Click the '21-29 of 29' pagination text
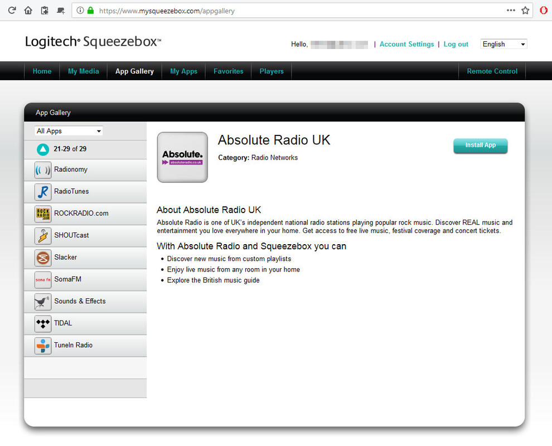Viewport: 552px width, 446px height. pyautogui.click(x=70, y=149)
